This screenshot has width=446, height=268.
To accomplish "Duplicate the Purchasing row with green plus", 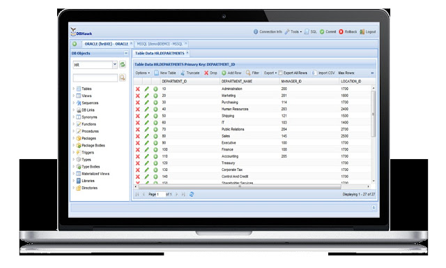I will 155,102.
